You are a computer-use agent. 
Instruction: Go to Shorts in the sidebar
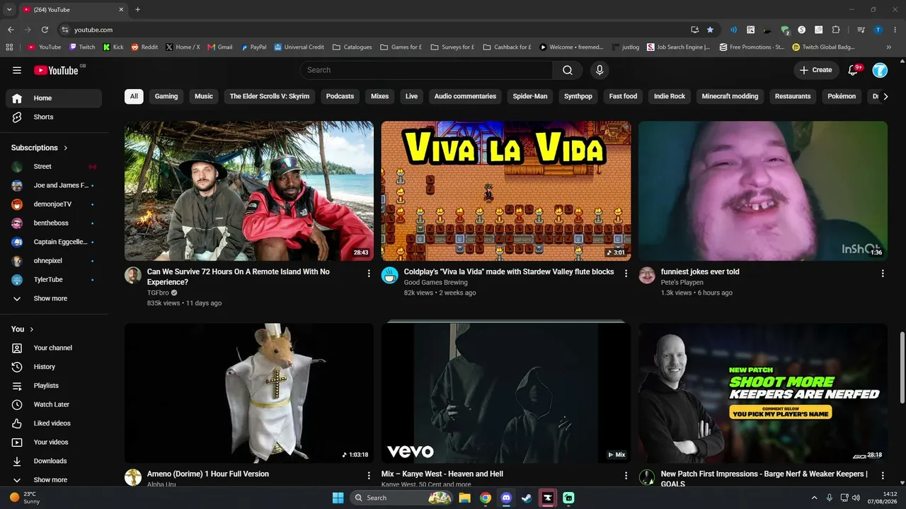(54, 117)
